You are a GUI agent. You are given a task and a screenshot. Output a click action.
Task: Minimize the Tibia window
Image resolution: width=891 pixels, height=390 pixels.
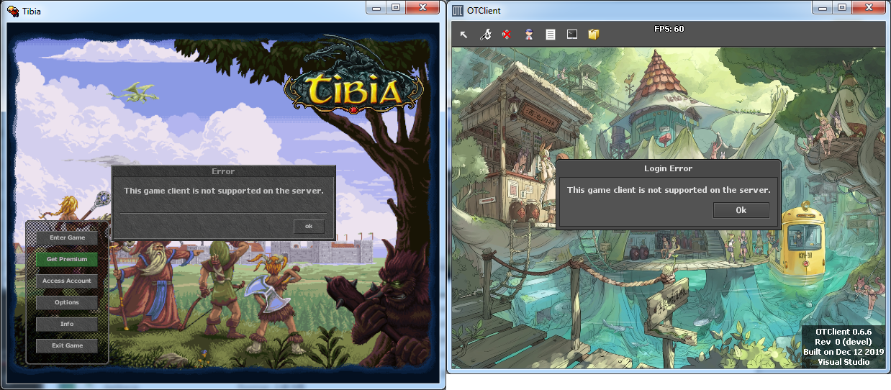point(376,6)
